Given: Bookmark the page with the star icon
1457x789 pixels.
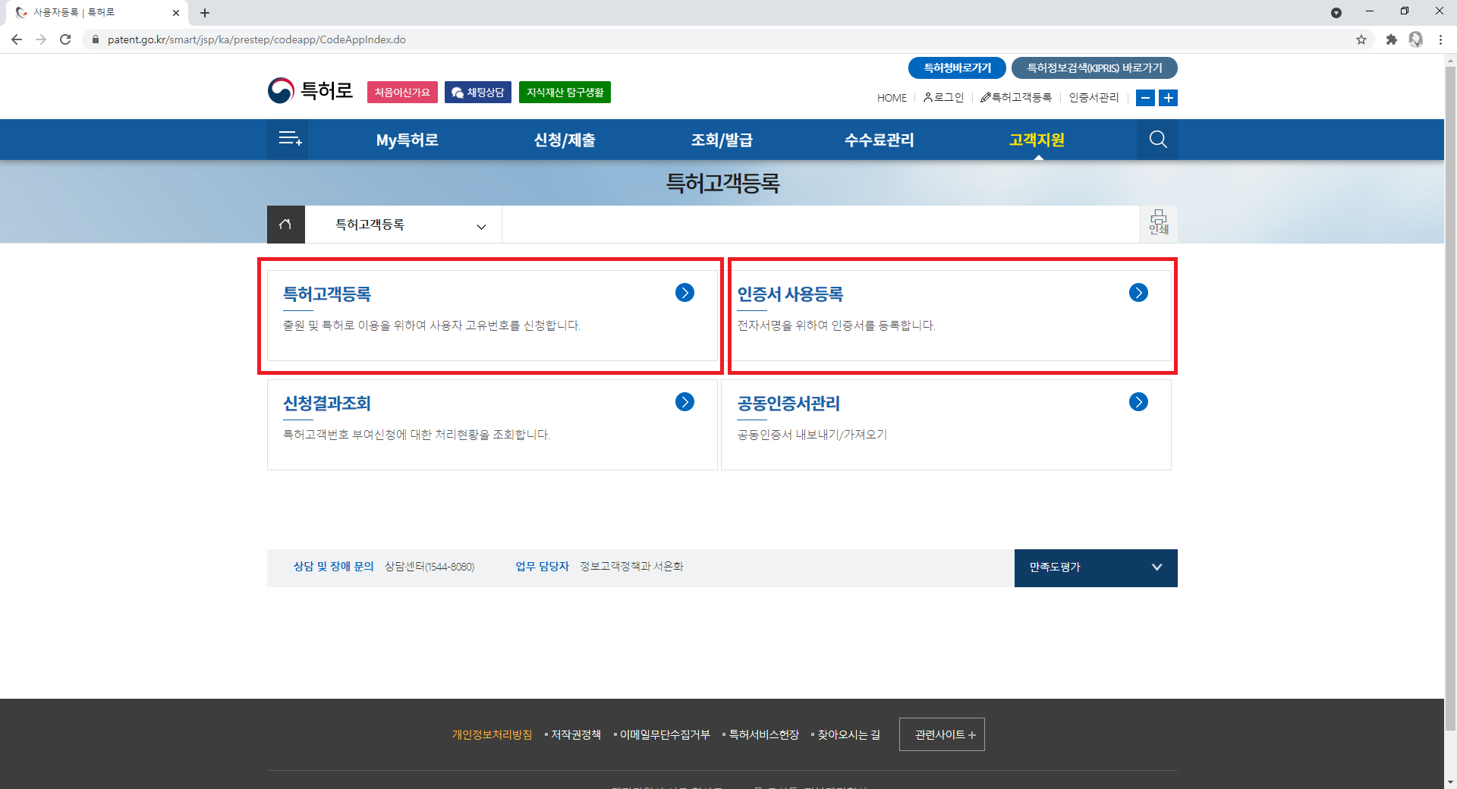Looking at the screenshot, I should coord(1361,39).
